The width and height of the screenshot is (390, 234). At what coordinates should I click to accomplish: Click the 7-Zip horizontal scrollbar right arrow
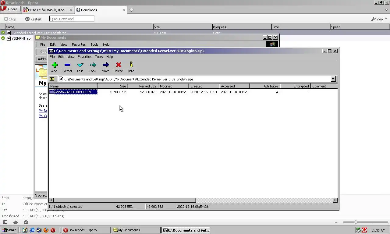tap(335, 200)
